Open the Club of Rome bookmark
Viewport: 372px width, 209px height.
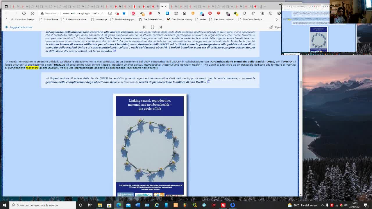pyautogui.click(x=49, y=19)
